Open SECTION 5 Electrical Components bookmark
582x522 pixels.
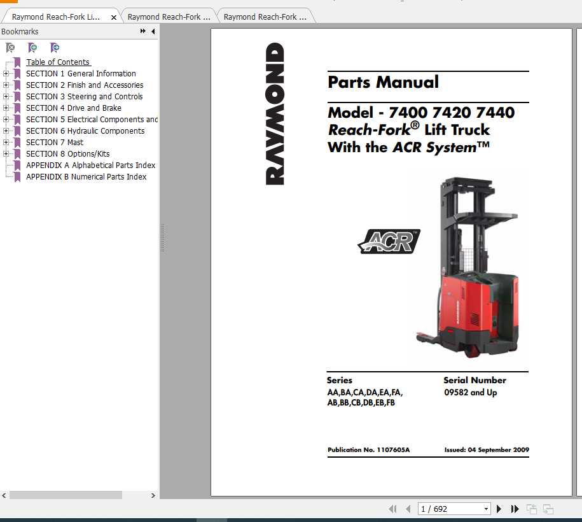point(92,120)
